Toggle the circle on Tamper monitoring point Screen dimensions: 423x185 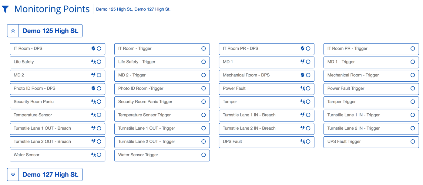point(308,102)
